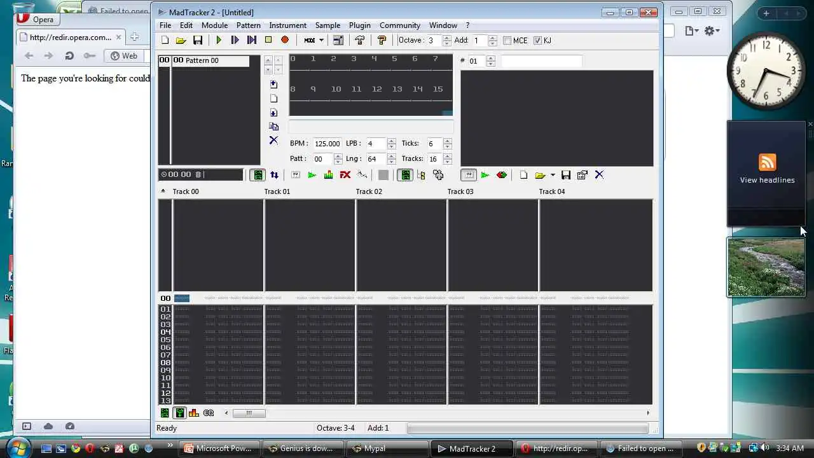Click the blank new pattern page icon
This screenshot has height=458, width=814.
pos(273,99)
